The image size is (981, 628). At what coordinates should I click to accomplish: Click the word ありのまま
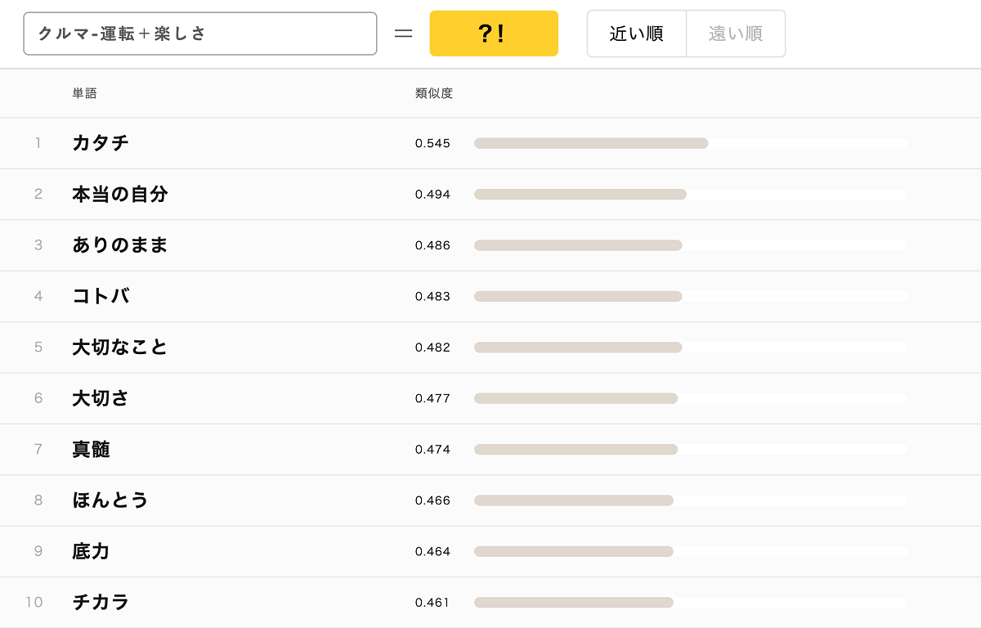120,245
